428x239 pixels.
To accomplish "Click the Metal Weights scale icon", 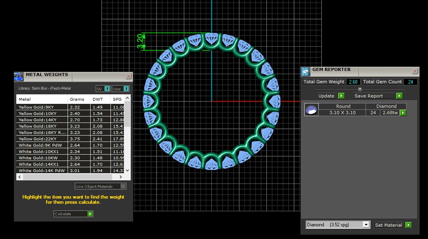I will (x=19, y=77).
